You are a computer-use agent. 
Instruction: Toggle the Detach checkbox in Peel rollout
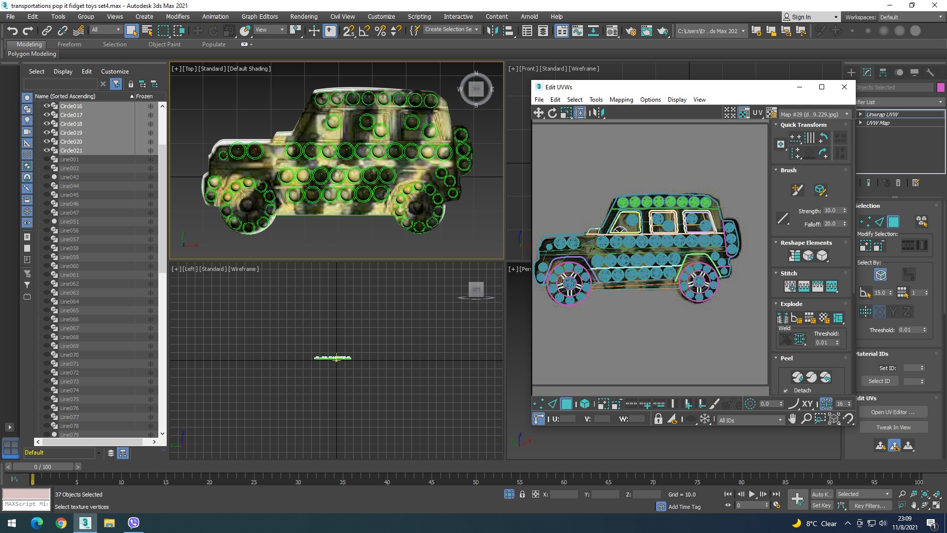(786, 390)
